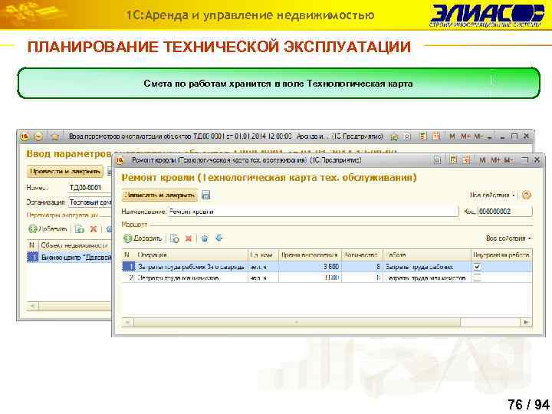Click Добавить in back window toolbar

[x=48, y=228]
